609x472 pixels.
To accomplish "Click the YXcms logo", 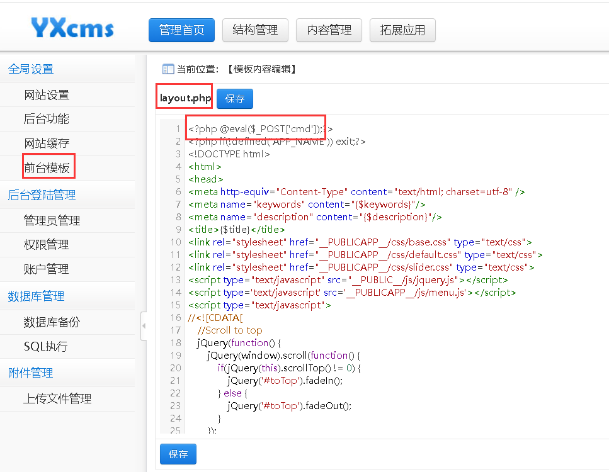I will (72, 28).
